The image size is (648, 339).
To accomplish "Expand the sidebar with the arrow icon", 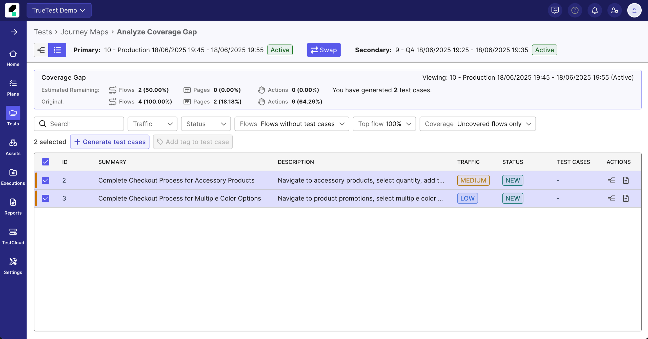I will click(x=14, y=32).
